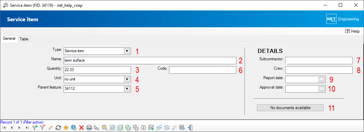Click the cursor with magnifier icon
Image resolution: width=364 pixels, height=132 pixels.
click(97, 127)
